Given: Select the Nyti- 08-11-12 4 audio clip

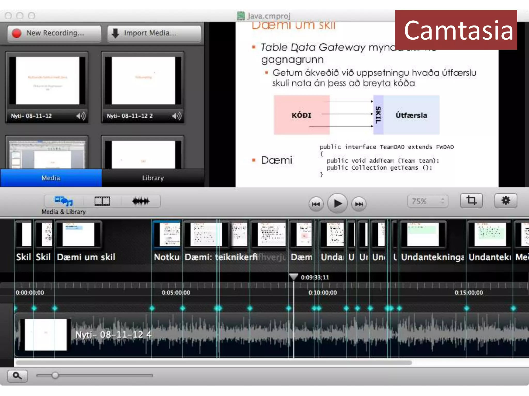Looking at the screenshot, I should coord(271,335).
